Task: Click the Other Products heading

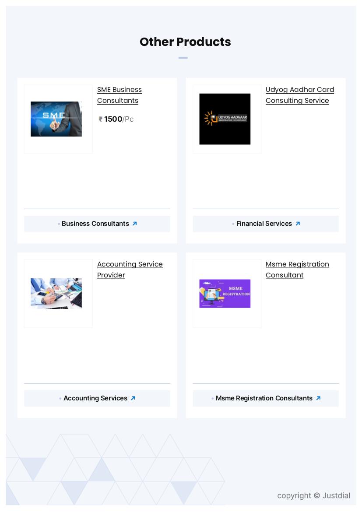Action: pos(185,42)
